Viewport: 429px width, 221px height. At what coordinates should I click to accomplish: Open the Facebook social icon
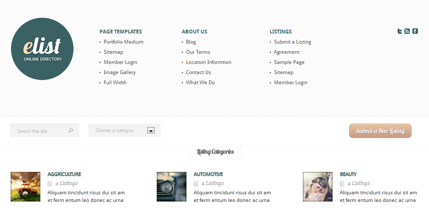pos(415,31)
